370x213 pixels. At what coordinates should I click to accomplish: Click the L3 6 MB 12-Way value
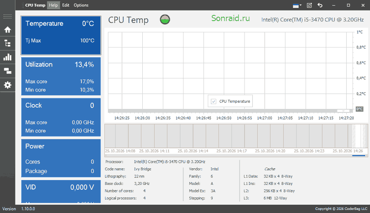tap(275, 198)
